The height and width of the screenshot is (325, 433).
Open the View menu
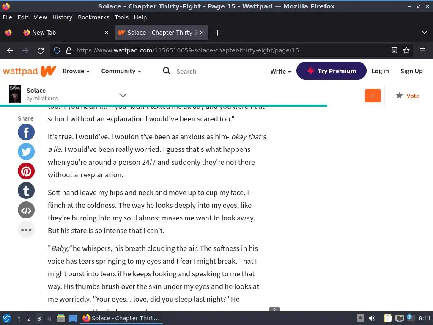40,17
